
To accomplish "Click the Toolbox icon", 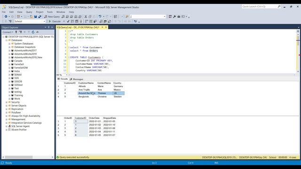I will [179, 17].
